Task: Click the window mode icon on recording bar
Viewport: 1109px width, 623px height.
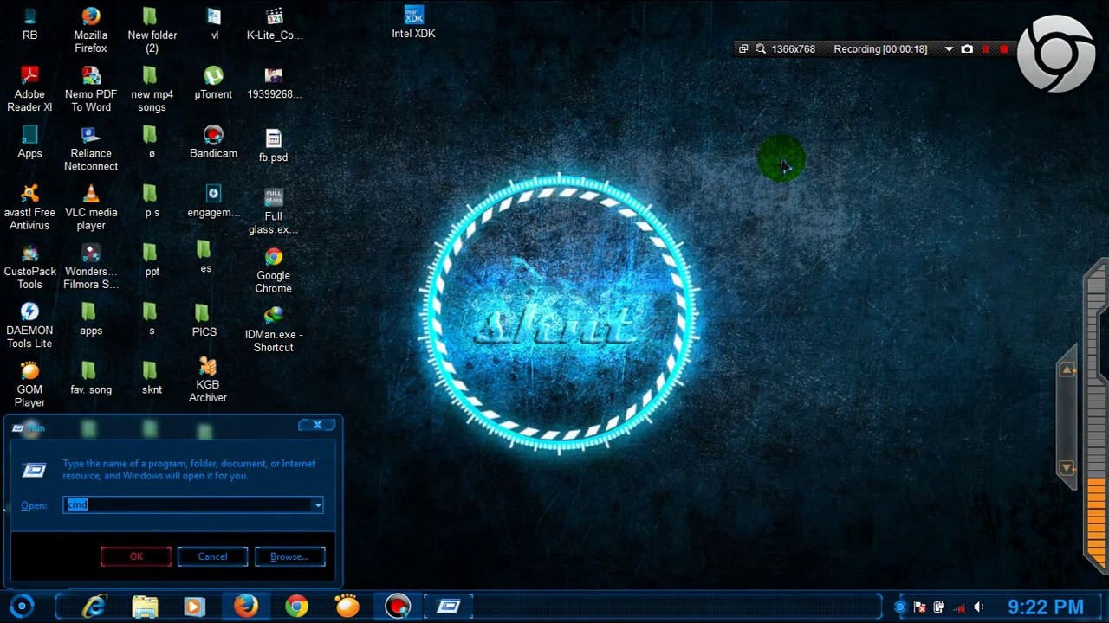Action: [743, 49]
